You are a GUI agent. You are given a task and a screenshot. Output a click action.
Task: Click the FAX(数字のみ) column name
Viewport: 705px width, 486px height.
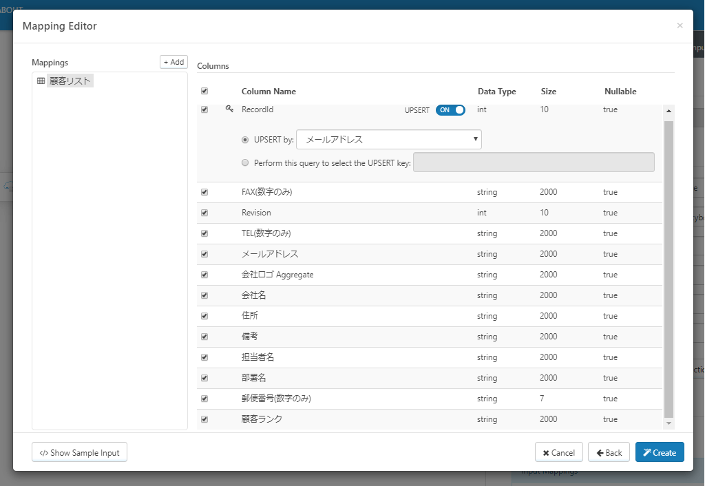266,192
